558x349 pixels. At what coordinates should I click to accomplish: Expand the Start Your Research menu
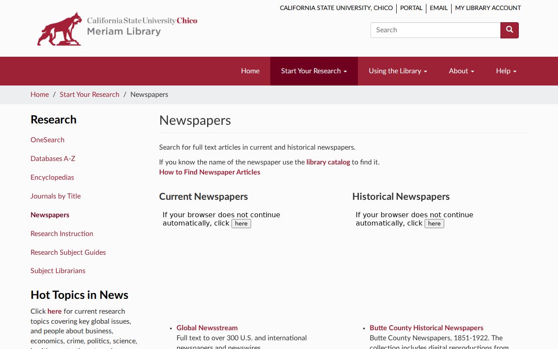pos(314,71)
